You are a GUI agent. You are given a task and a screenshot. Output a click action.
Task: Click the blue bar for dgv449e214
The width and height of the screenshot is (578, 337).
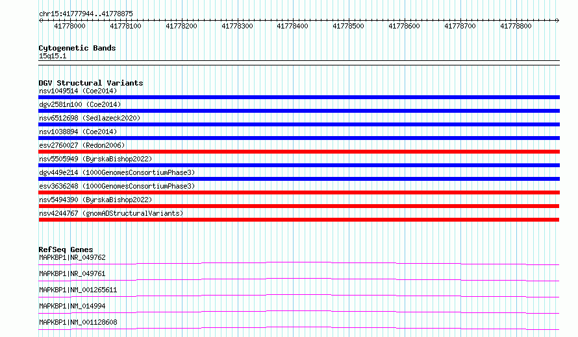tap(299, 179)
